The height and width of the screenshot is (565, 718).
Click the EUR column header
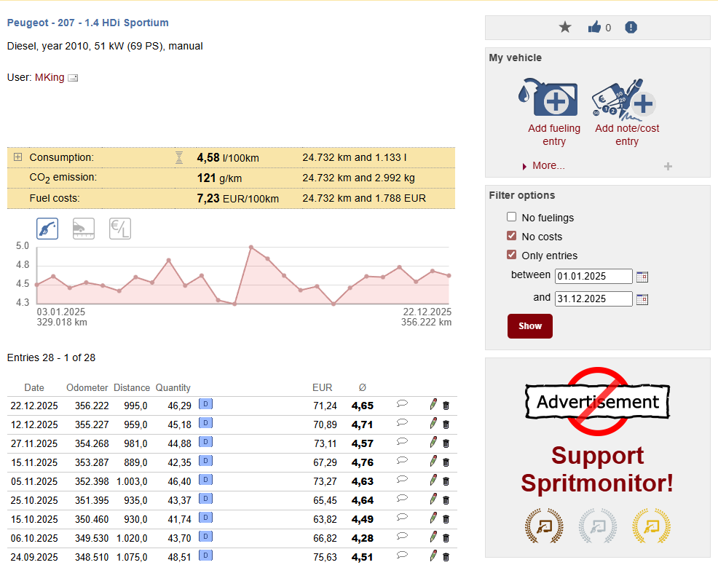(323, 388)
